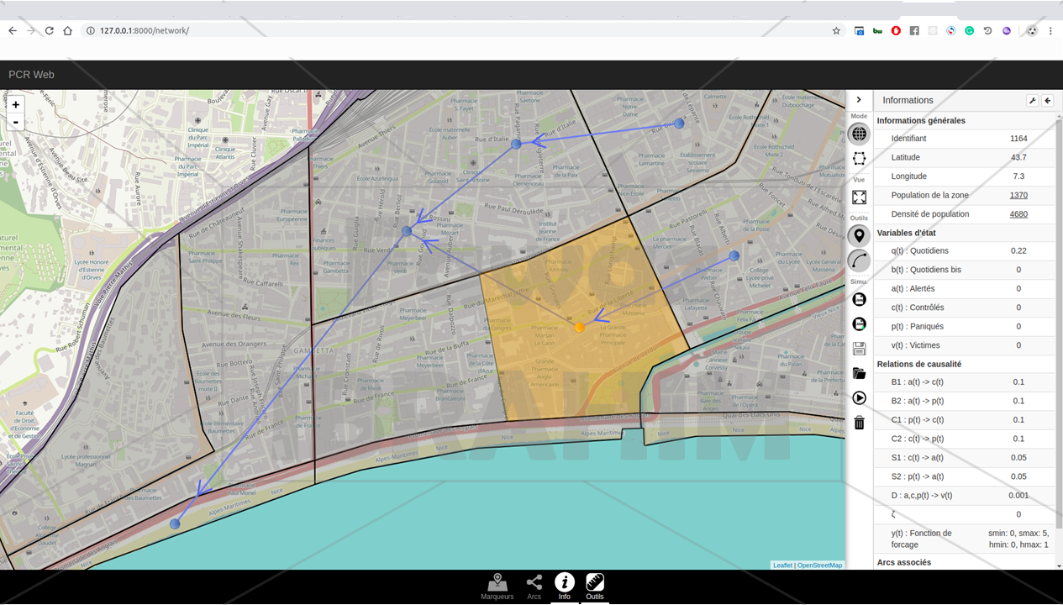Zoom out on the map
Screen dimensions: 1063x605
pyautogui.click(x=16, y=123)
